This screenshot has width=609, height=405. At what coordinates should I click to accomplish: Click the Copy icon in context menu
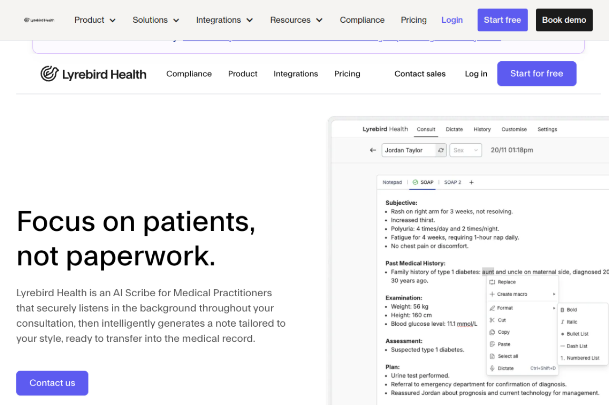point(492,332)
